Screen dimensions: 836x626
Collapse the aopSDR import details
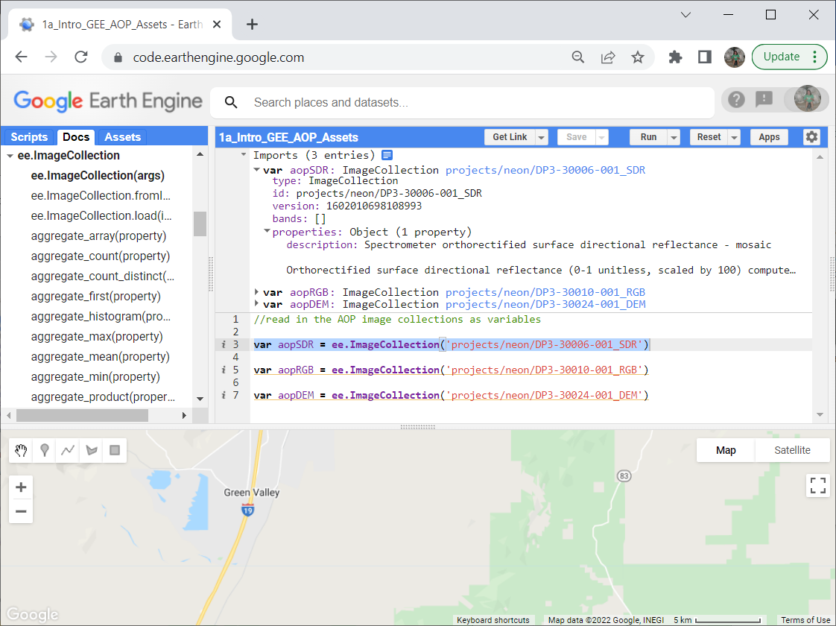[257, 170]
